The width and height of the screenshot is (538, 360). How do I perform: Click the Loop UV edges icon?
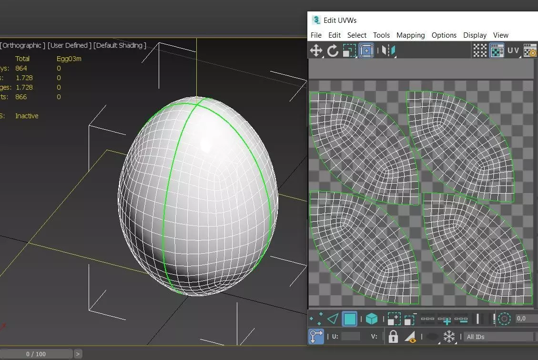427,319
